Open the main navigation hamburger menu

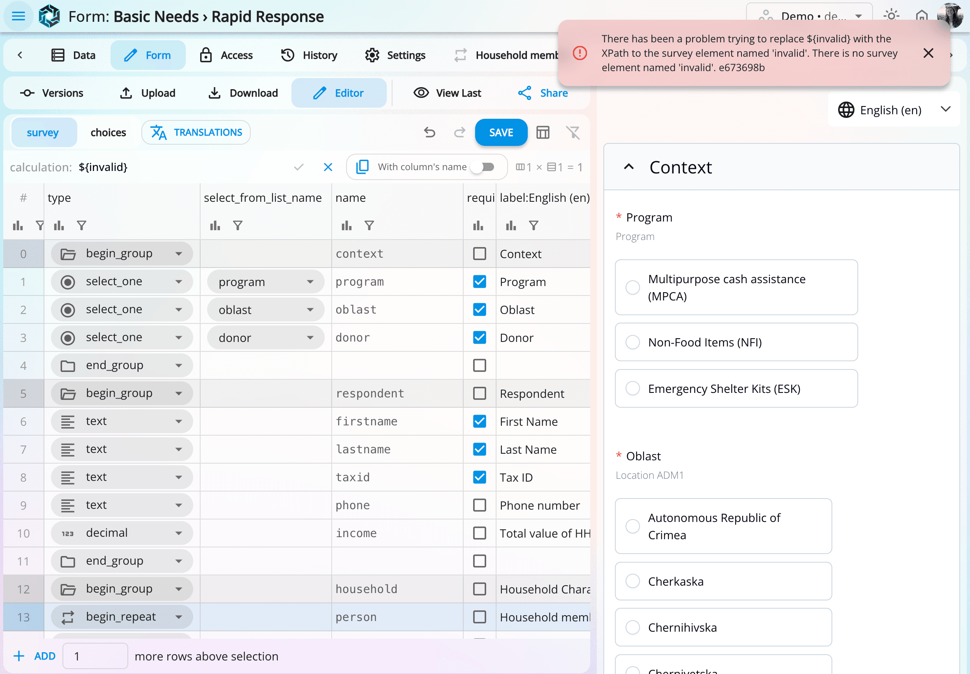coord(18,16)
